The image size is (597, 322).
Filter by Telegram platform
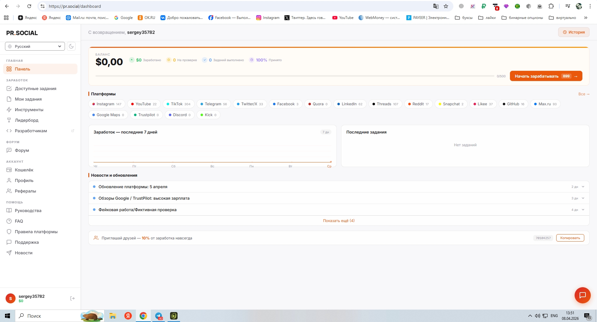214,104
